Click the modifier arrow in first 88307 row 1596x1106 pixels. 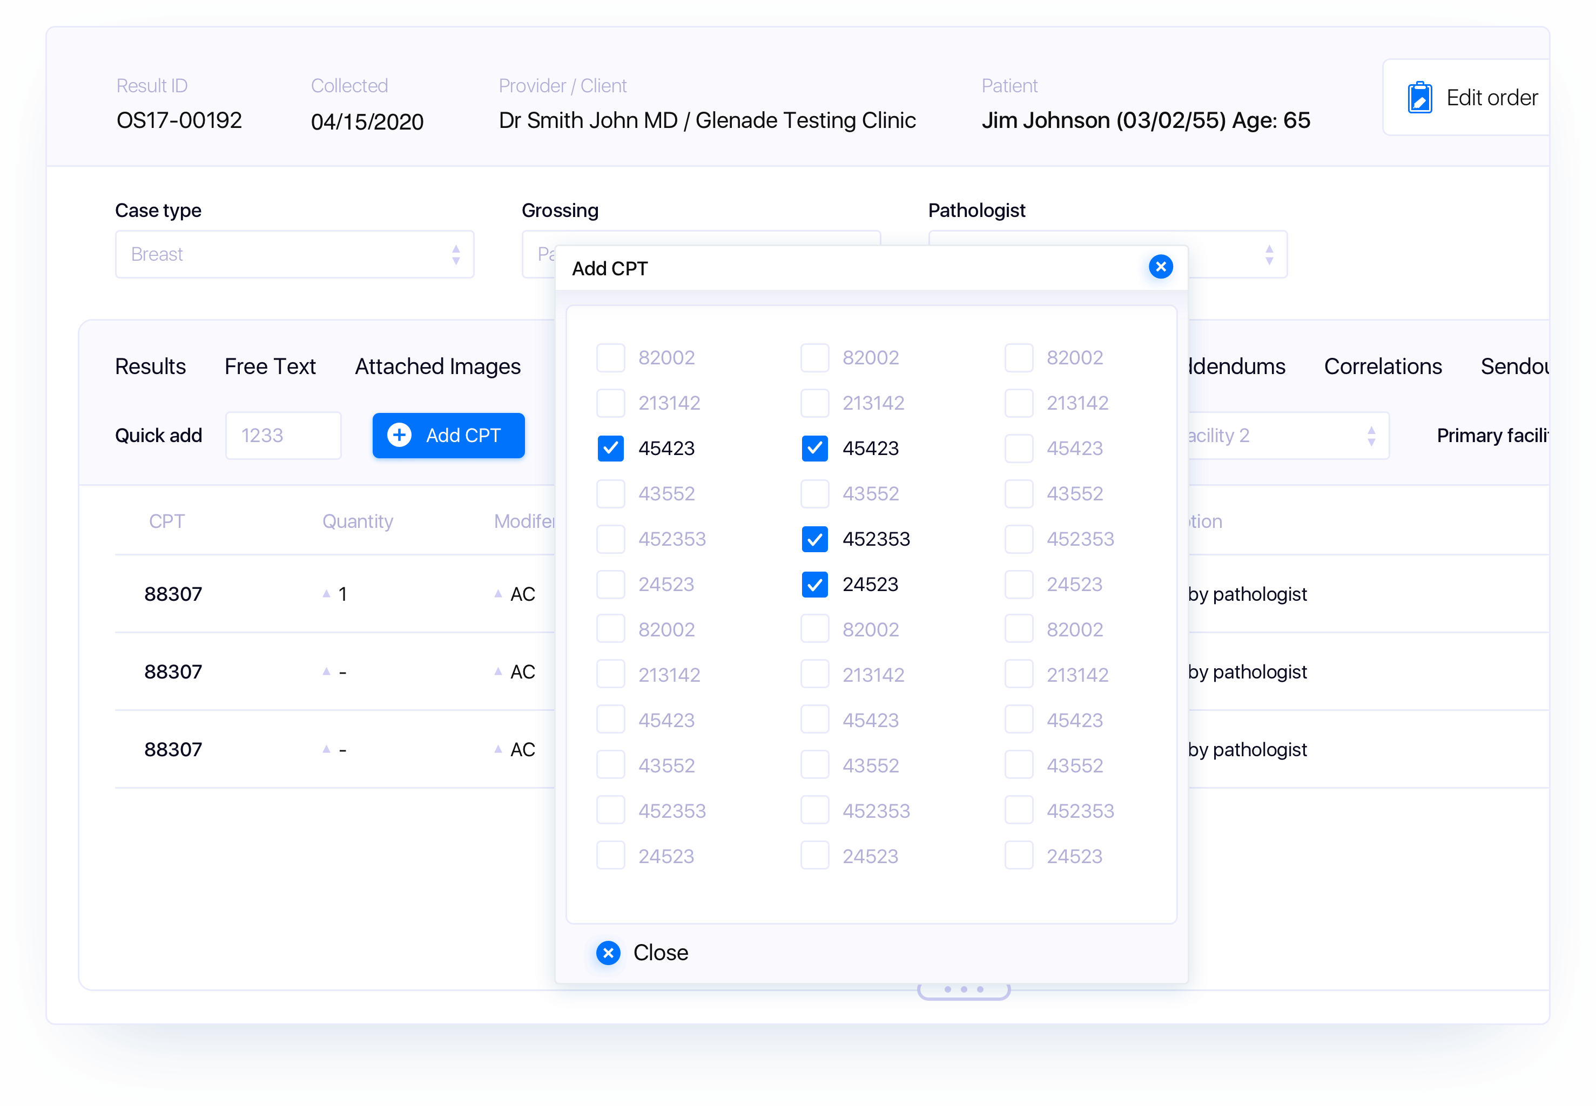click(x=498, y=594)
